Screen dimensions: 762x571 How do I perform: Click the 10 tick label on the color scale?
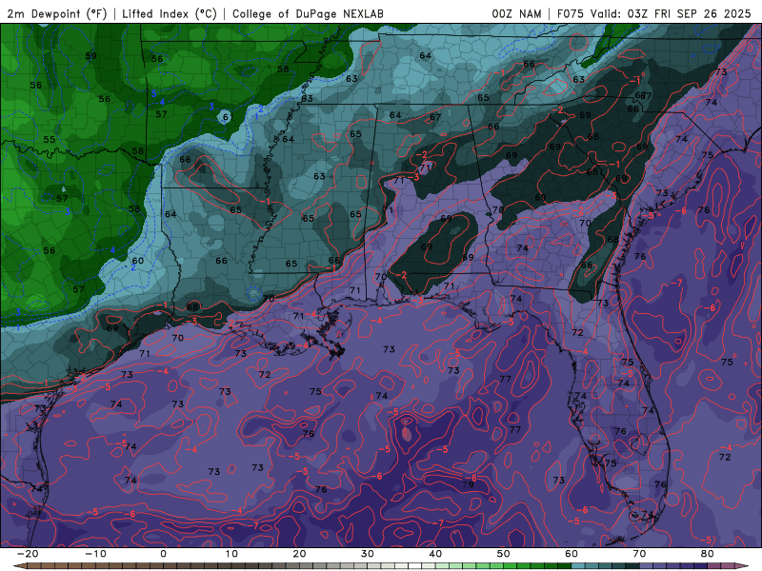[x=231, y=554]
